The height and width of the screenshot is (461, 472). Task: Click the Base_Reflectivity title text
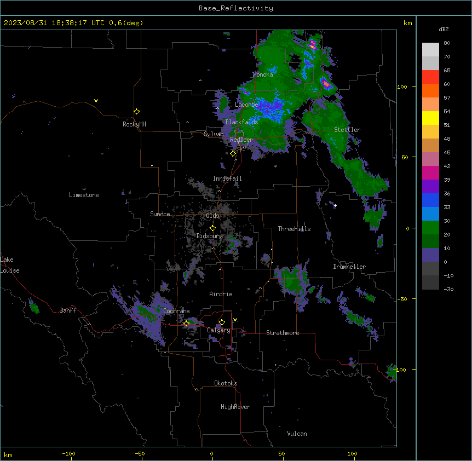click(x=236, y=8)
